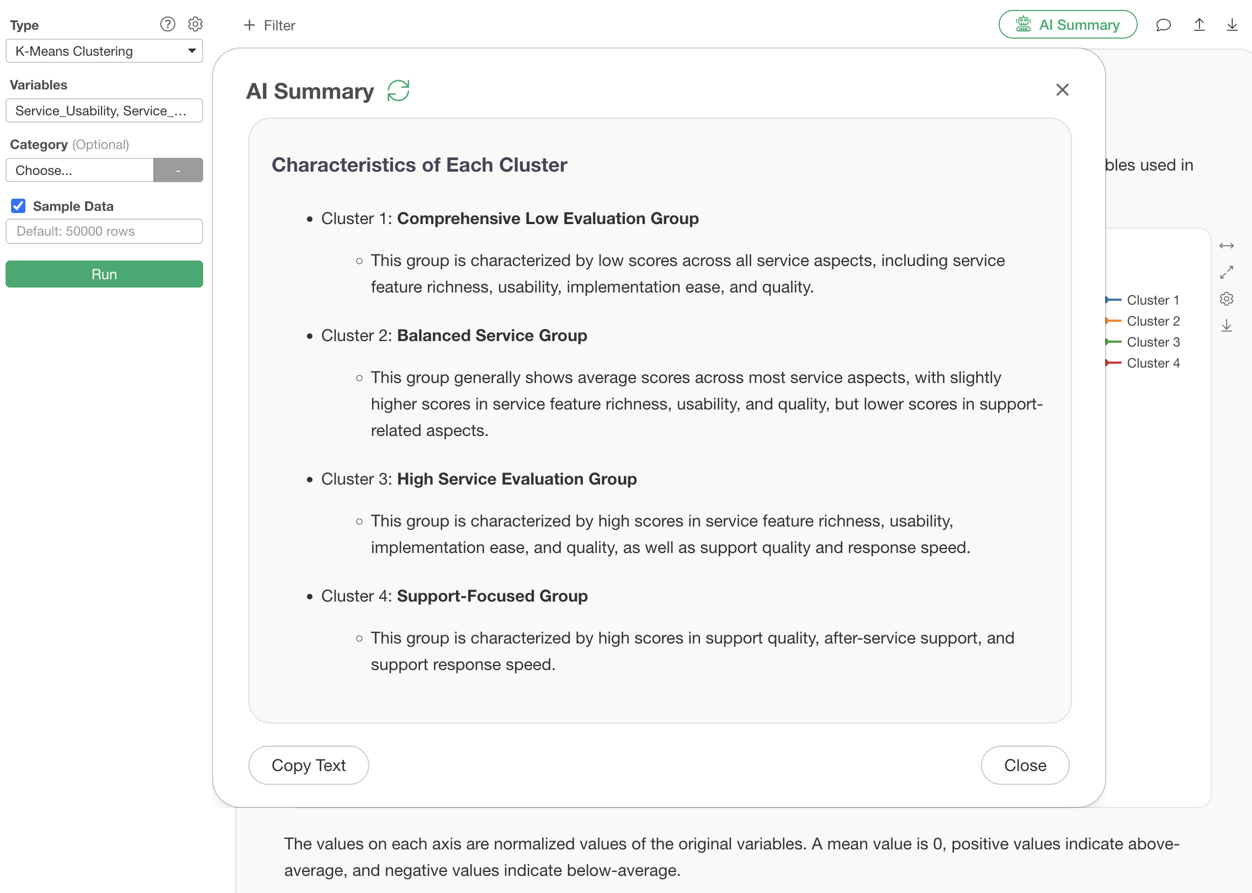The image size is (1252, 893).
Task: Toggle Cluster 3 legend entry
Action: (1153, 342)
